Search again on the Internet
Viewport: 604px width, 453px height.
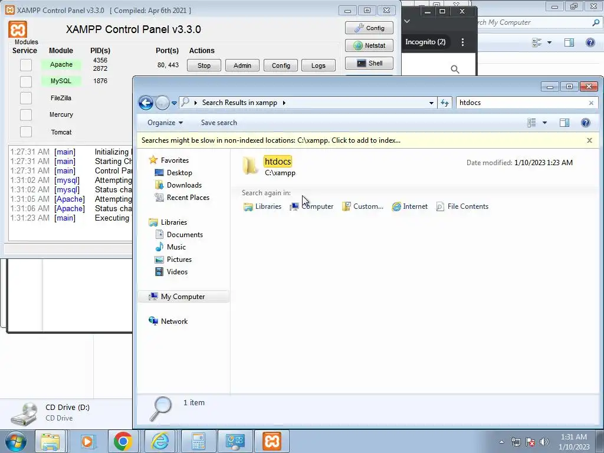(409, 206)
